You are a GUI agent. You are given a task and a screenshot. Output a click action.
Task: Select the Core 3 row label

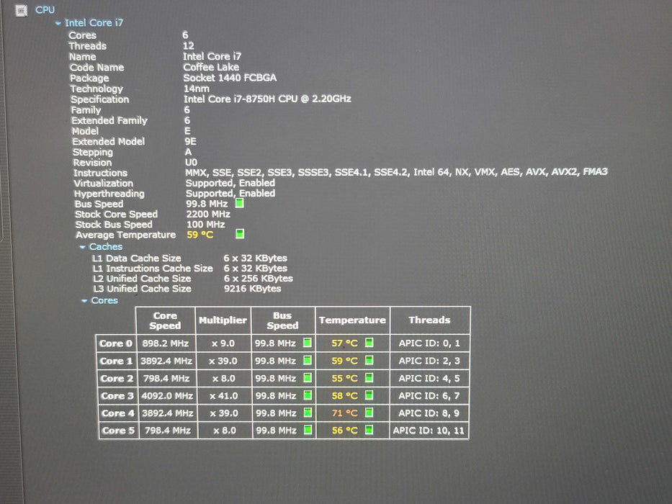point(117,396)
